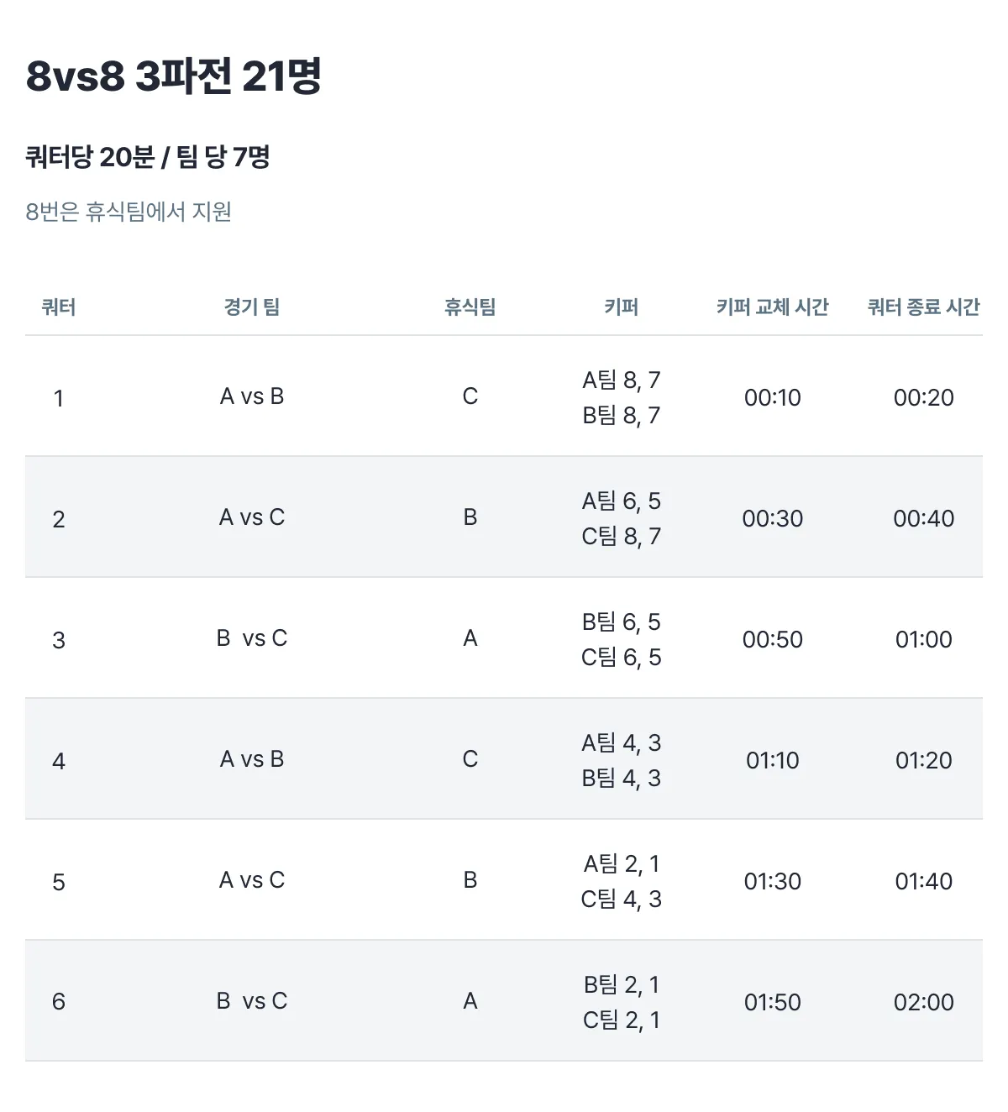Click keeper change time 00:50

click(x=773, y=639)
